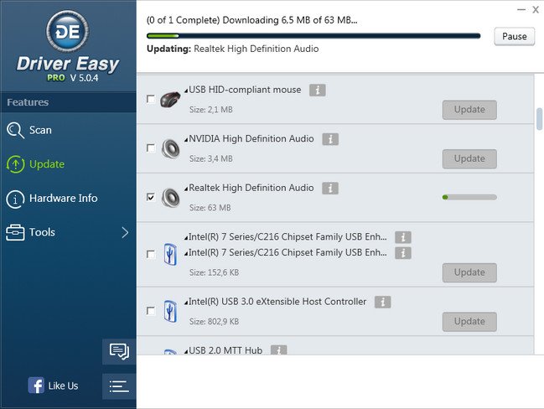Open the feedback chat icon
544x409 pixels.
pos(119,351)
